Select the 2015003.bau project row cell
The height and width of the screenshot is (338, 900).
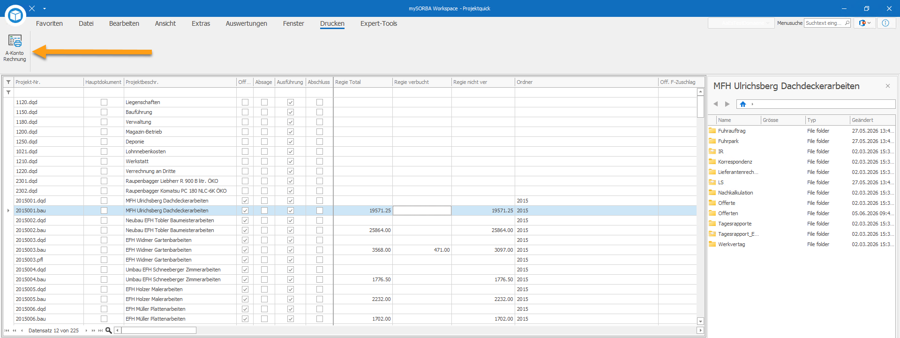[x=49, y=250]
